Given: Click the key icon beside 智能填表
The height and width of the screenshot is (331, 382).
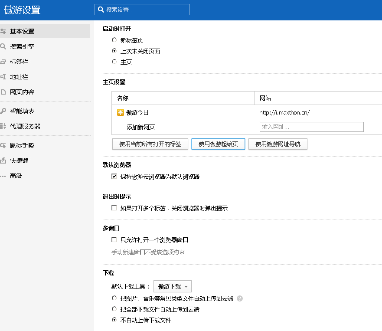Looking at the screenshot, I should coord(3,111).
